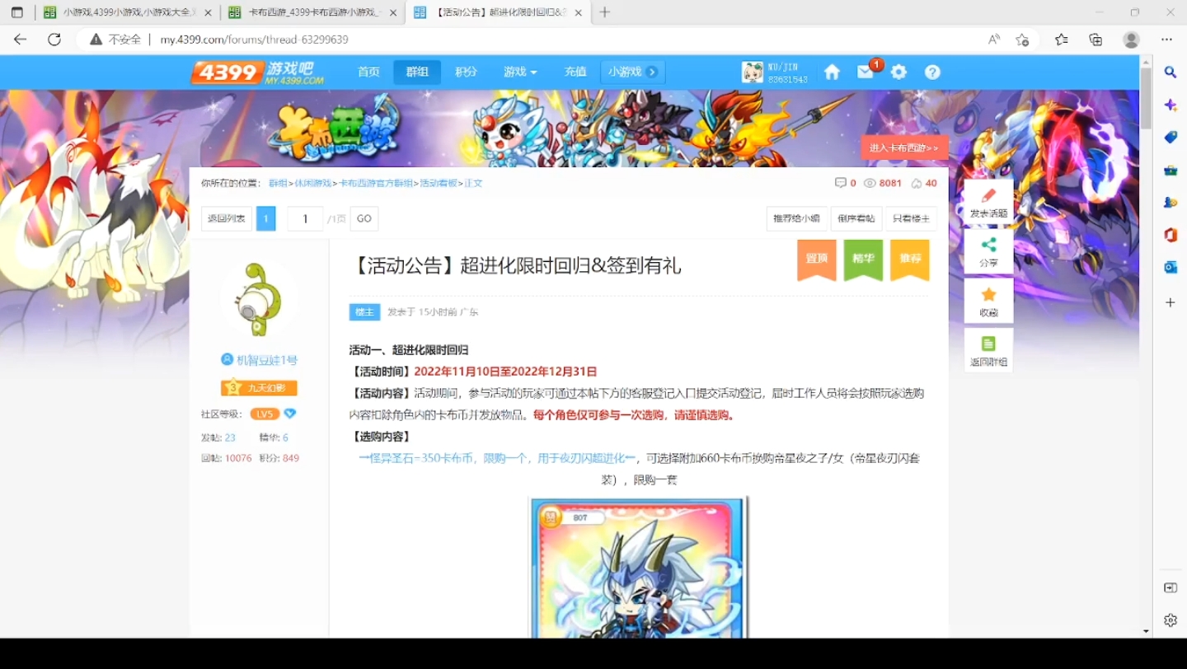Screen dimensions: 1187x669
Task: Switch to reverse order with 倒序看帖
Action: click(856, 218)
